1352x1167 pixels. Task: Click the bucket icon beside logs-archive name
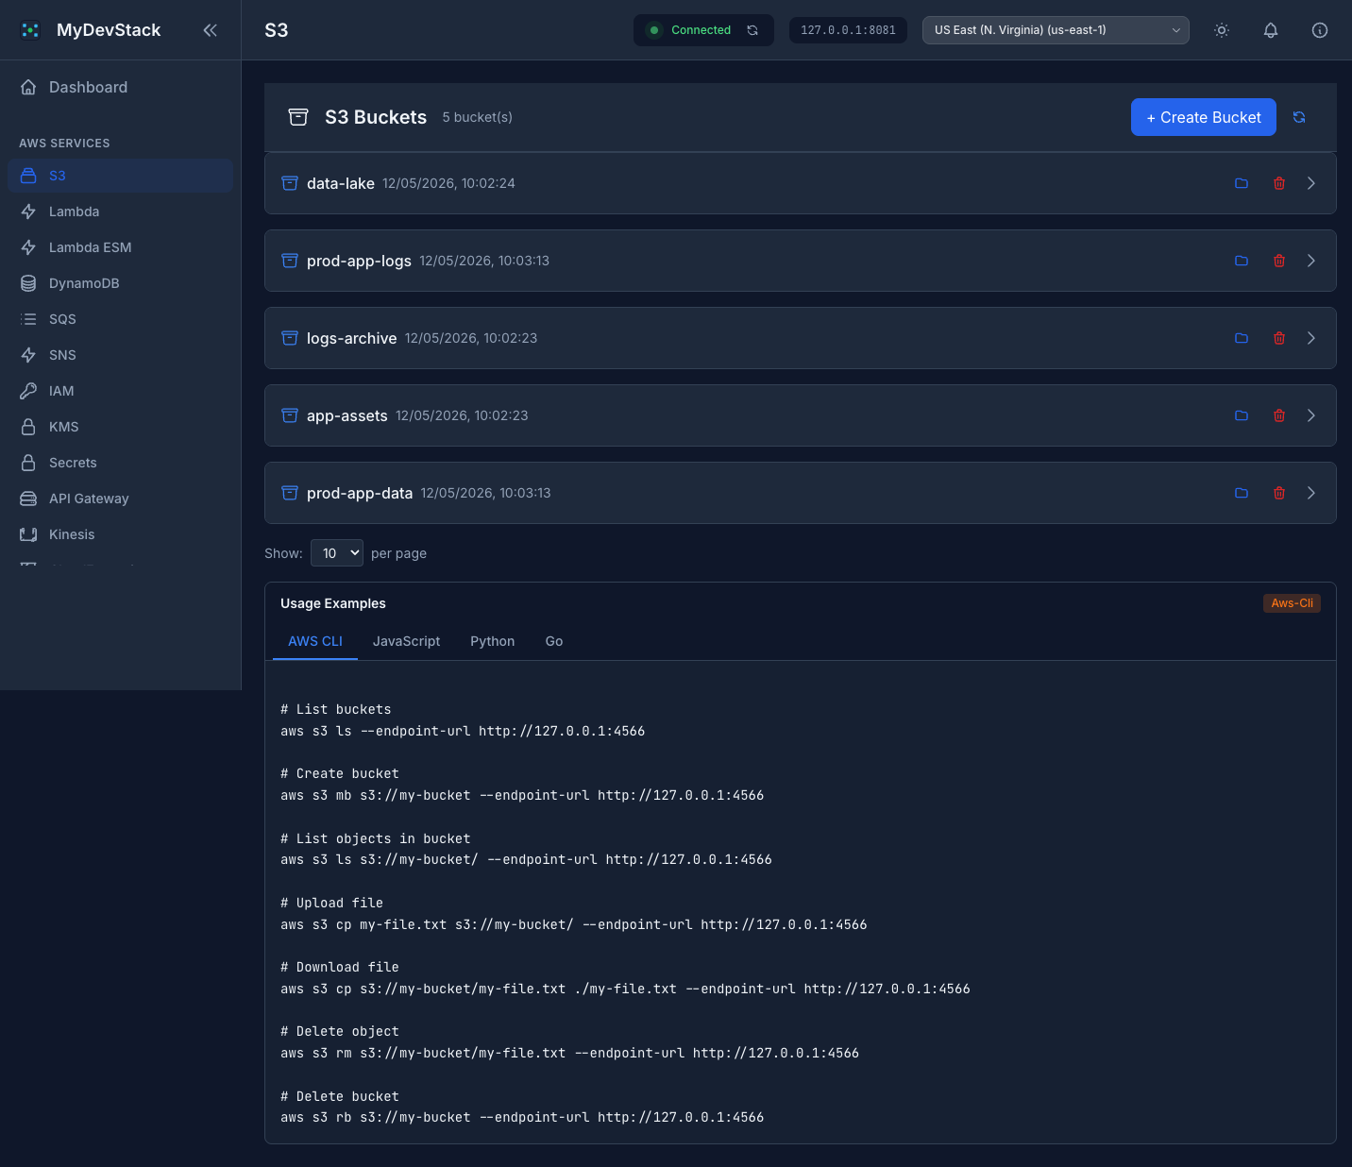click(290, 338)
